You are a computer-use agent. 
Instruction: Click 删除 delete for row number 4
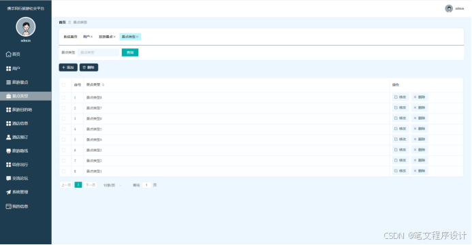click(x=420, y=129)
